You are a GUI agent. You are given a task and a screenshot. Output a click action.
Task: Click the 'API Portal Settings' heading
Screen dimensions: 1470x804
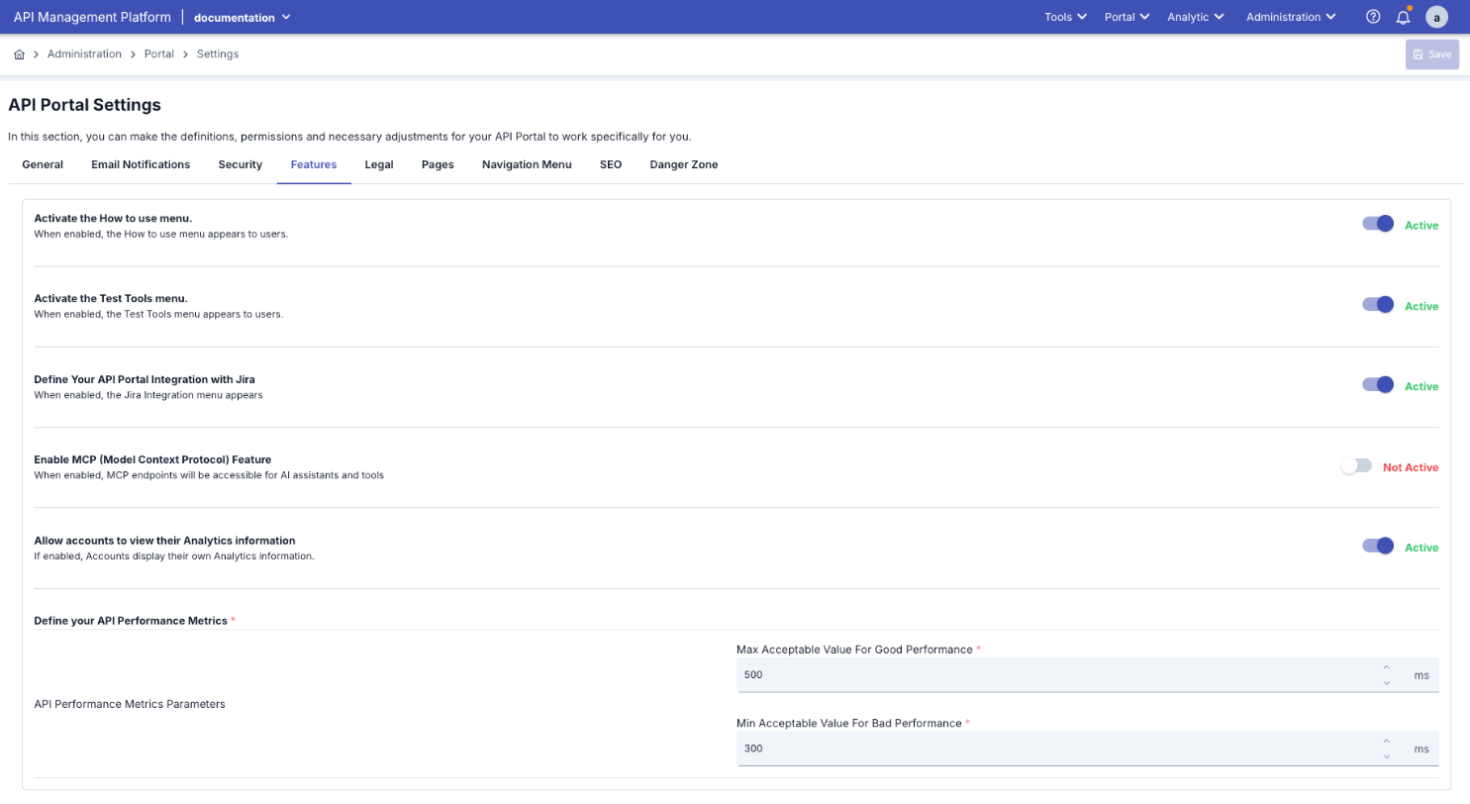tap(84, 105)
